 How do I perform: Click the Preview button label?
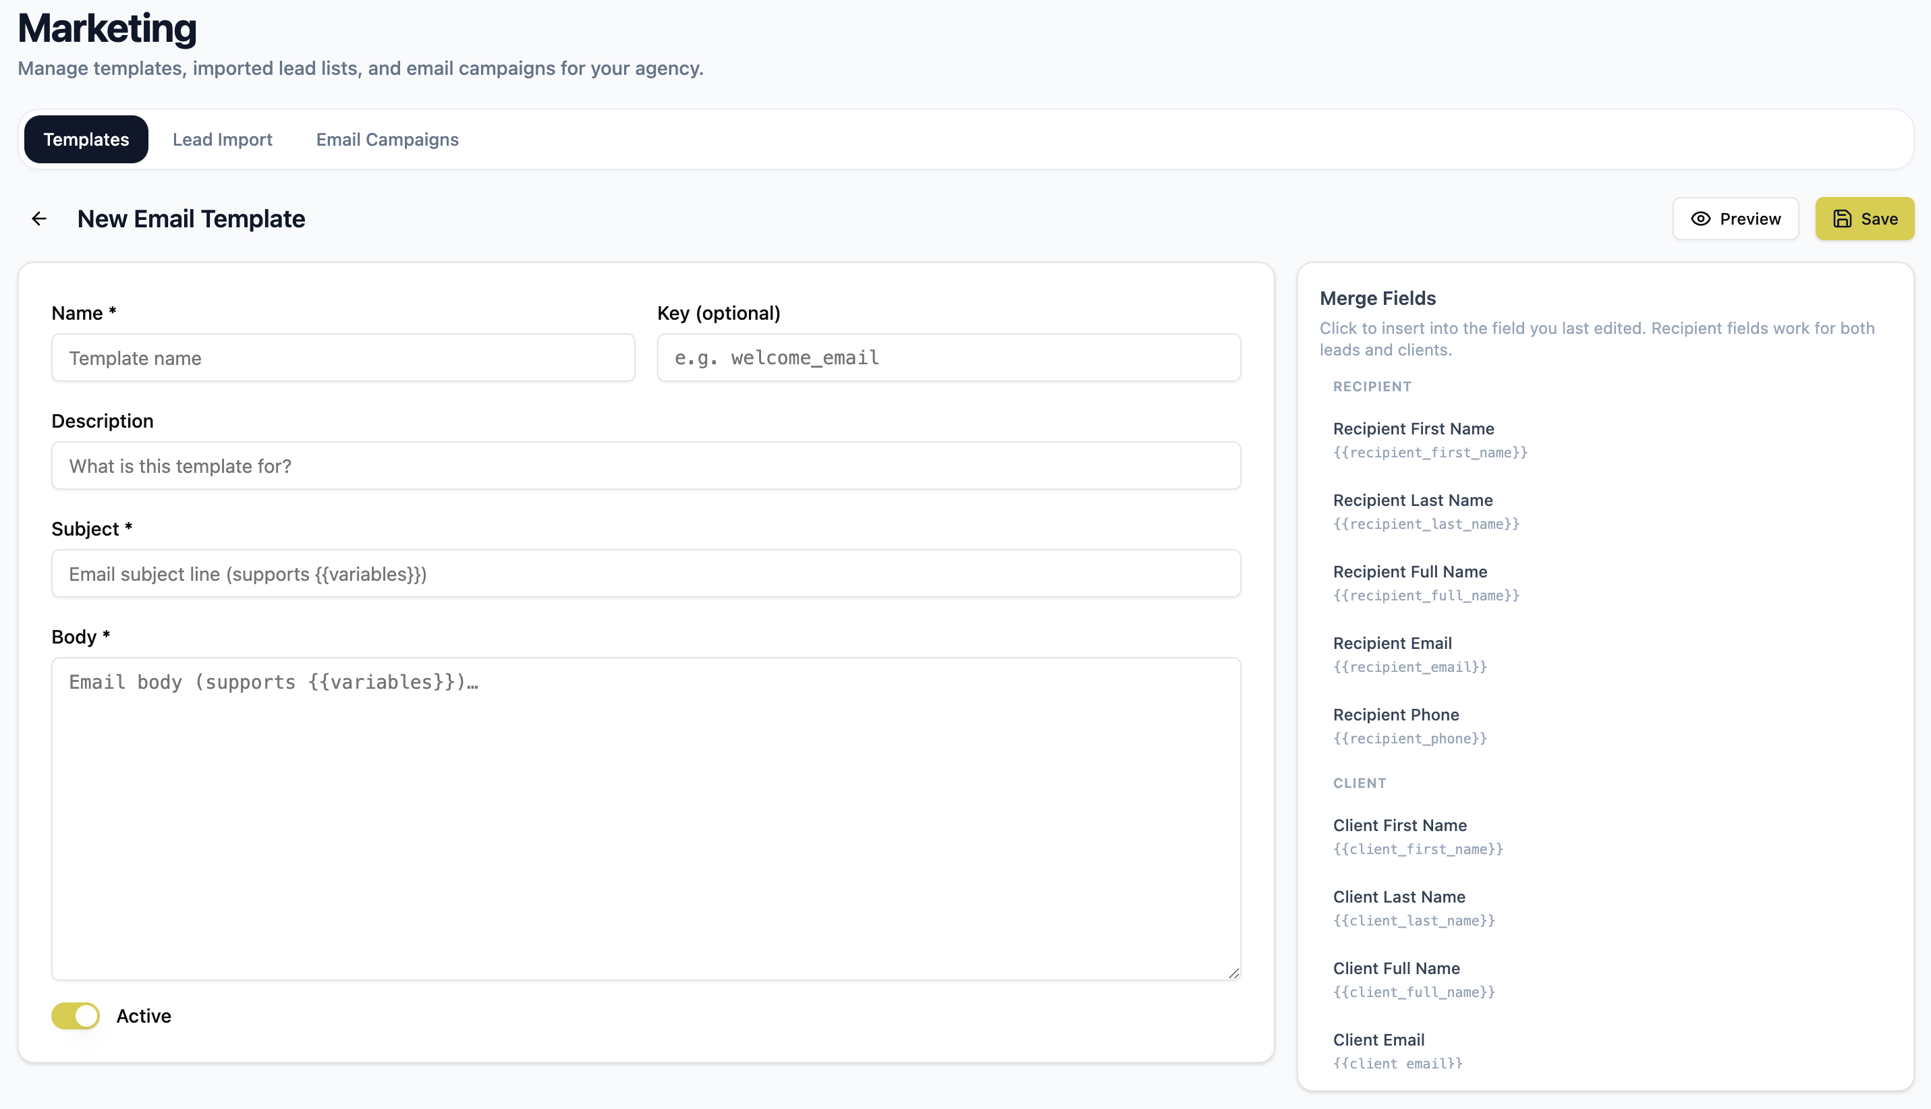click(x=1750, y=219)
